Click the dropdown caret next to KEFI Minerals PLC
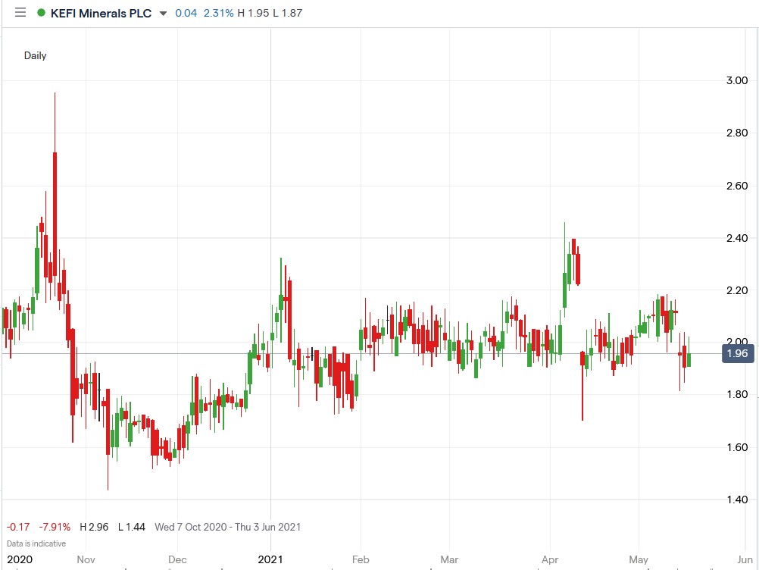Image resolution: width=759 pixels, height=570 pixels. (x=162, y=13)
